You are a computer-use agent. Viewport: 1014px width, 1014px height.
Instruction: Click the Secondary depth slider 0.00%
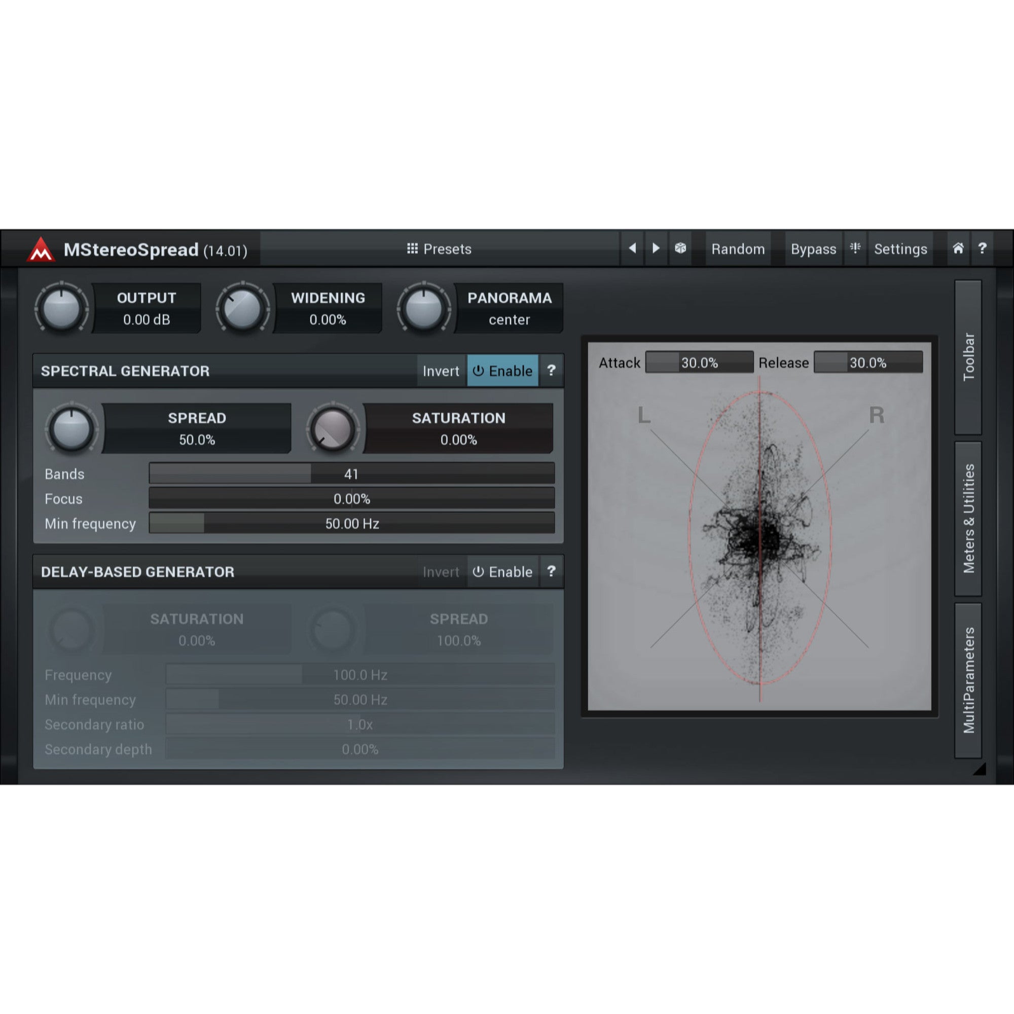[x=360, y=749]
